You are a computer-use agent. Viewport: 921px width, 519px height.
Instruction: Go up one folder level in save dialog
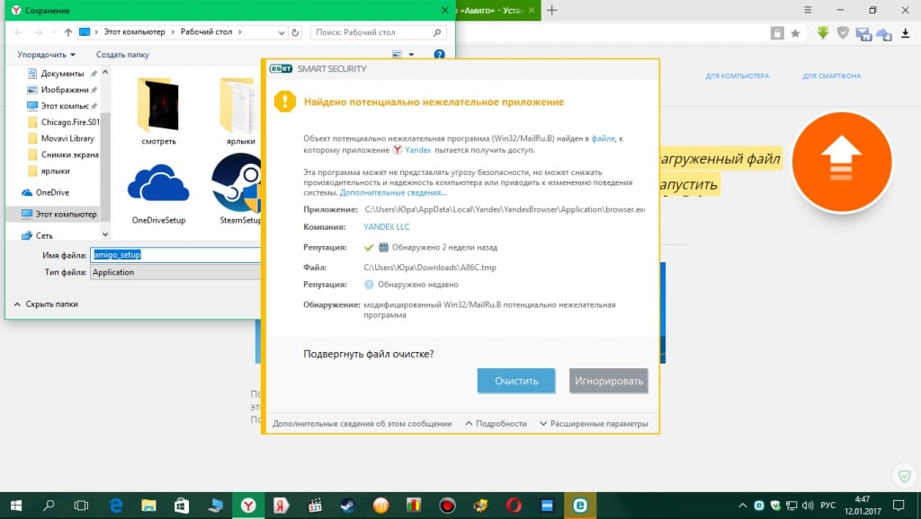(x=68, y=32)
